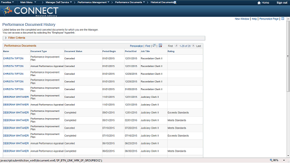
Task: Click the scrollbar up arrow
Action: pos(288,19)
